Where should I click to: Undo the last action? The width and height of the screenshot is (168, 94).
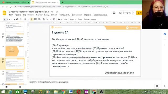(x=10, y=19)
